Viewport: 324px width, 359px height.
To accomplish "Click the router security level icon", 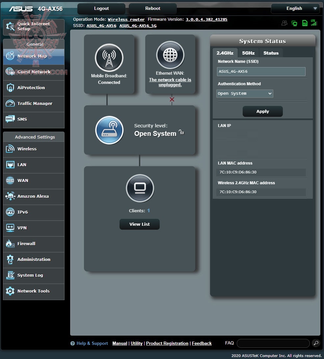I will pos(109,130).
